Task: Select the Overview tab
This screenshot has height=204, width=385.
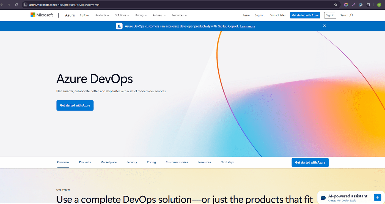Action: click(x=63, y=162)
